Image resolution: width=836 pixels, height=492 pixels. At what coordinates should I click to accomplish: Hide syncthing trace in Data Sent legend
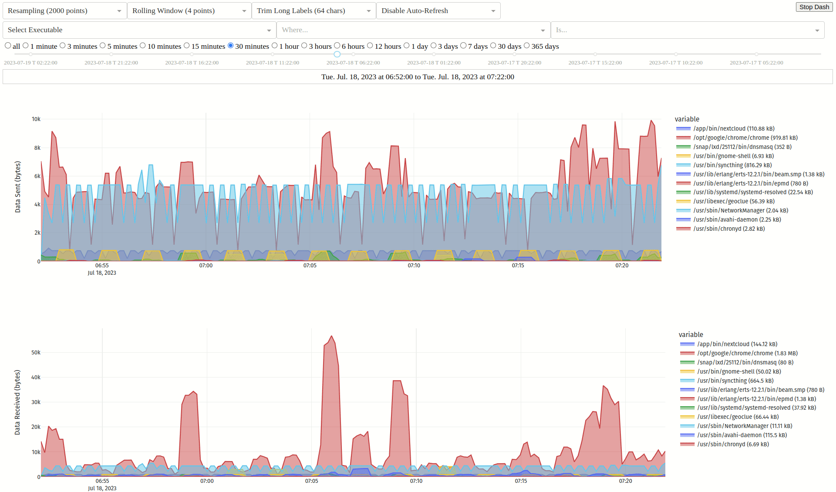pos(732,165)
